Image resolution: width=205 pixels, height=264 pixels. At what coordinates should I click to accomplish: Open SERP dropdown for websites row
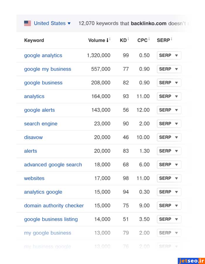(169, 178)
